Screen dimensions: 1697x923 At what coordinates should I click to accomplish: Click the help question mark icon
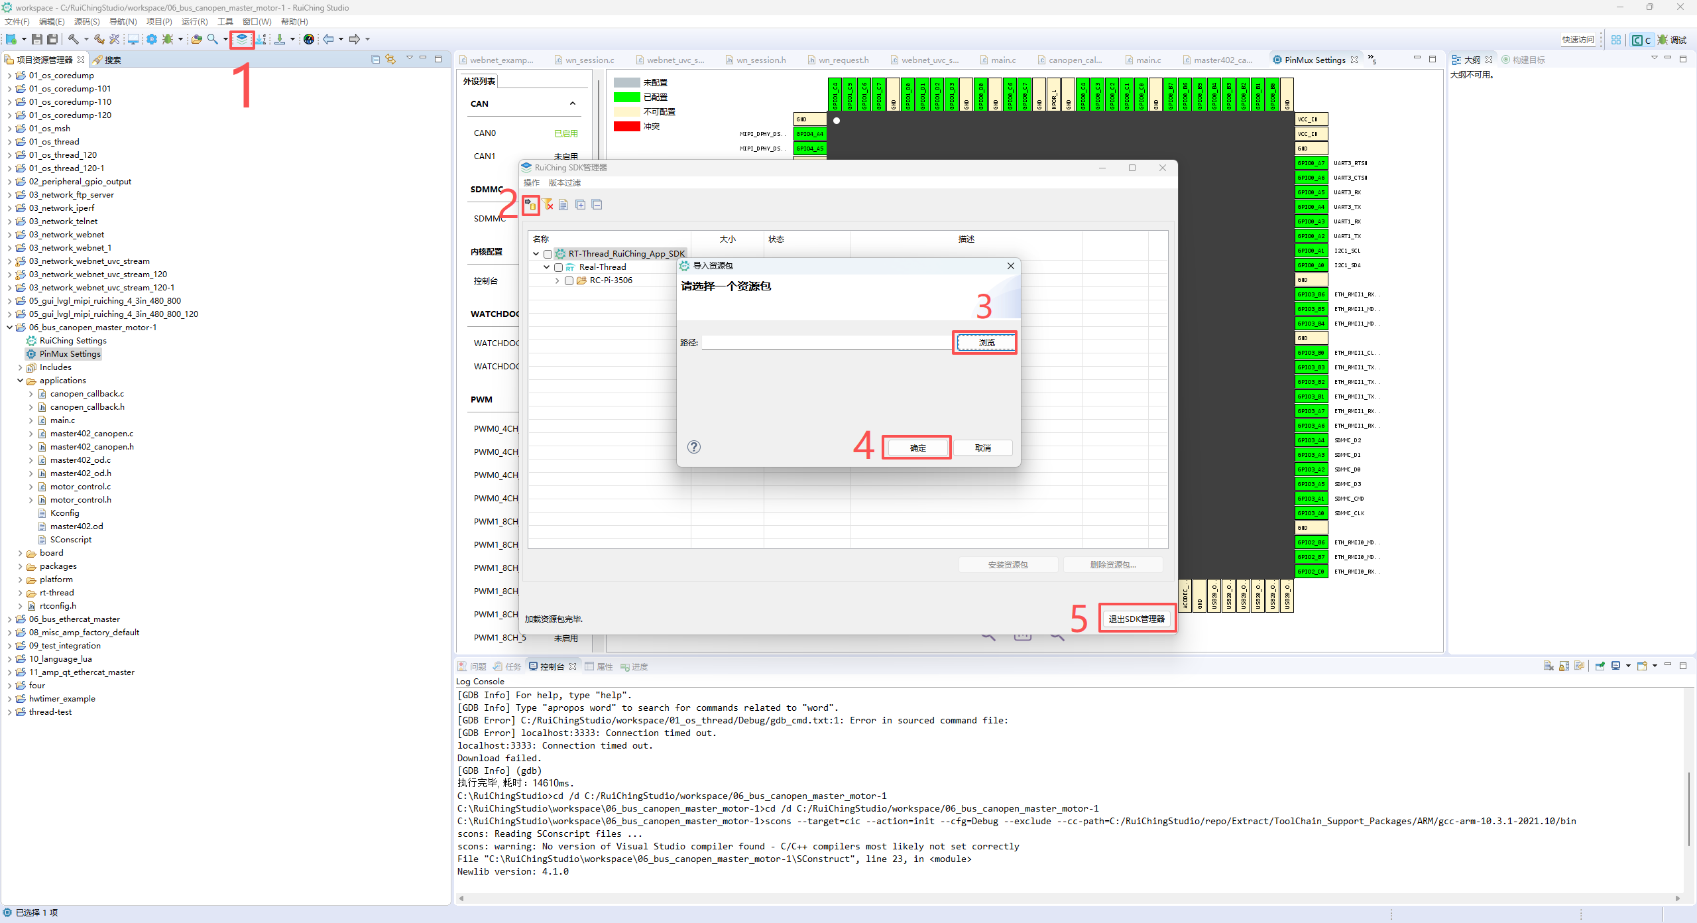[693, 447]
